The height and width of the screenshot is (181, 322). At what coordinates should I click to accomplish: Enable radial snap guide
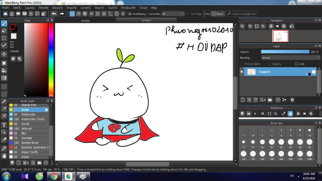(97, 14)
